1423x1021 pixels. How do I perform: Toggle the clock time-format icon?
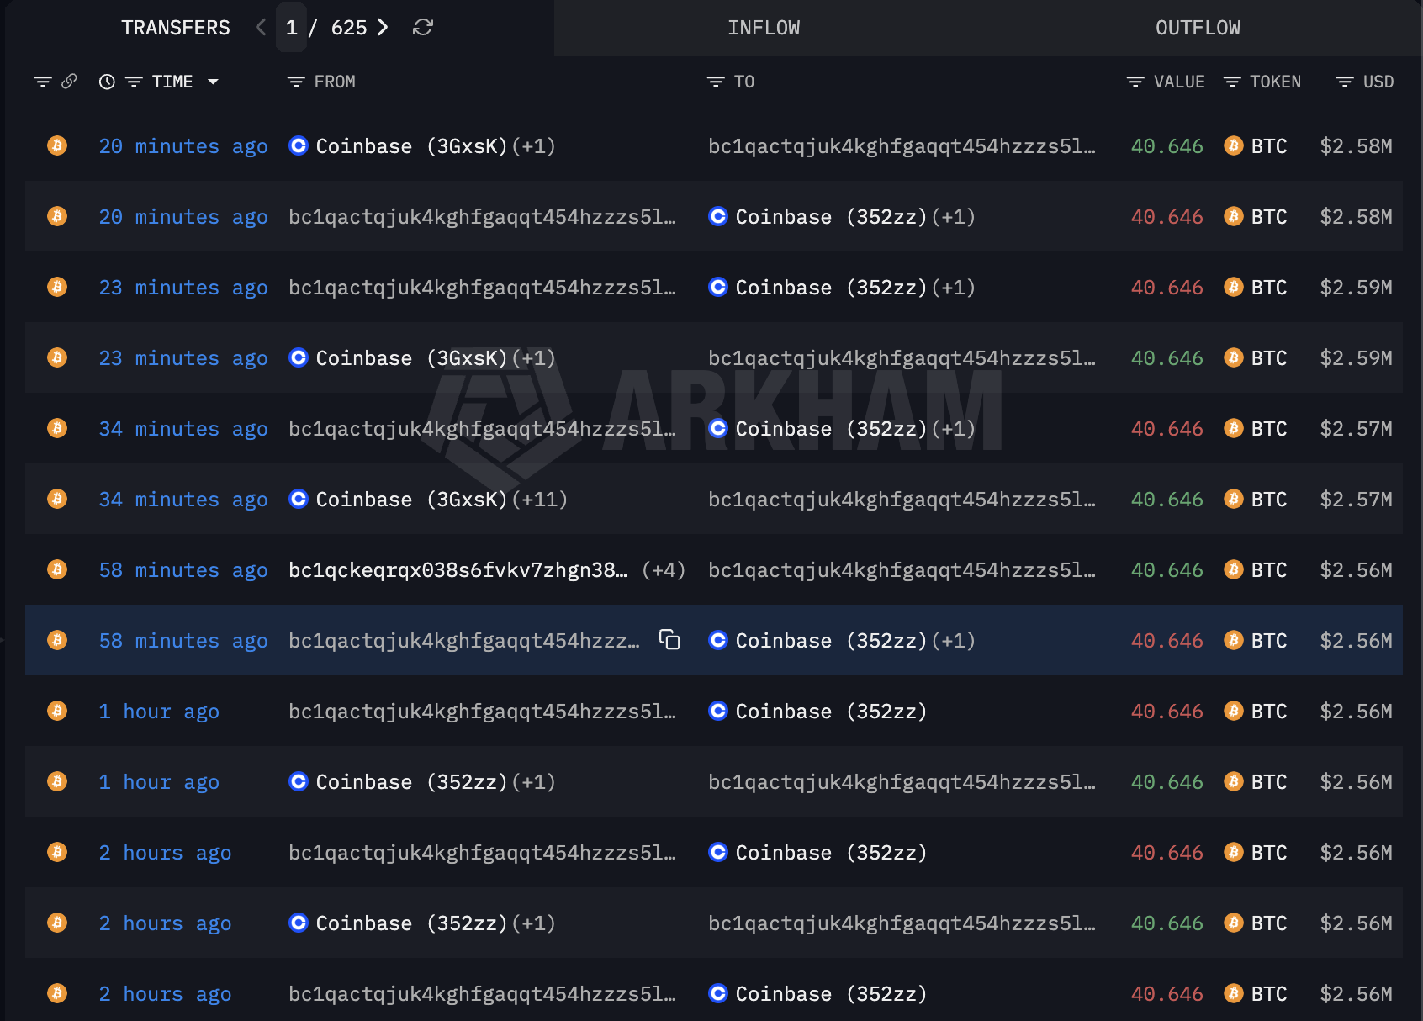tap(107, 82)
